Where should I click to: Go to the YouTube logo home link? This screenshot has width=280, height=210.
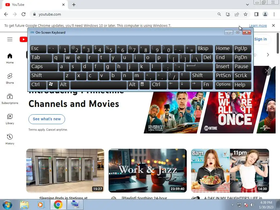tap(24, 39)
